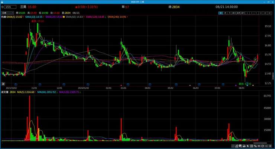Click the horizontal scrollbar thumb under volume chart
The width and height of the screenshot is (275, 149).
point(260,143)
